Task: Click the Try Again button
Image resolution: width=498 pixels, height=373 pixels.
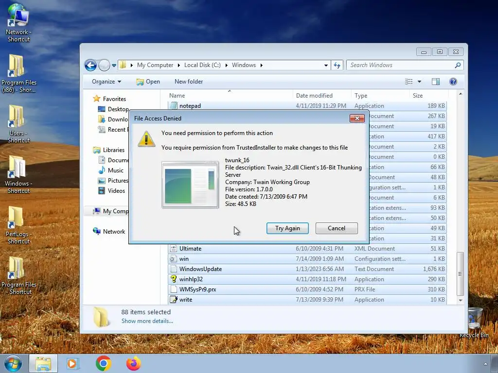Action: click(287, 228)
